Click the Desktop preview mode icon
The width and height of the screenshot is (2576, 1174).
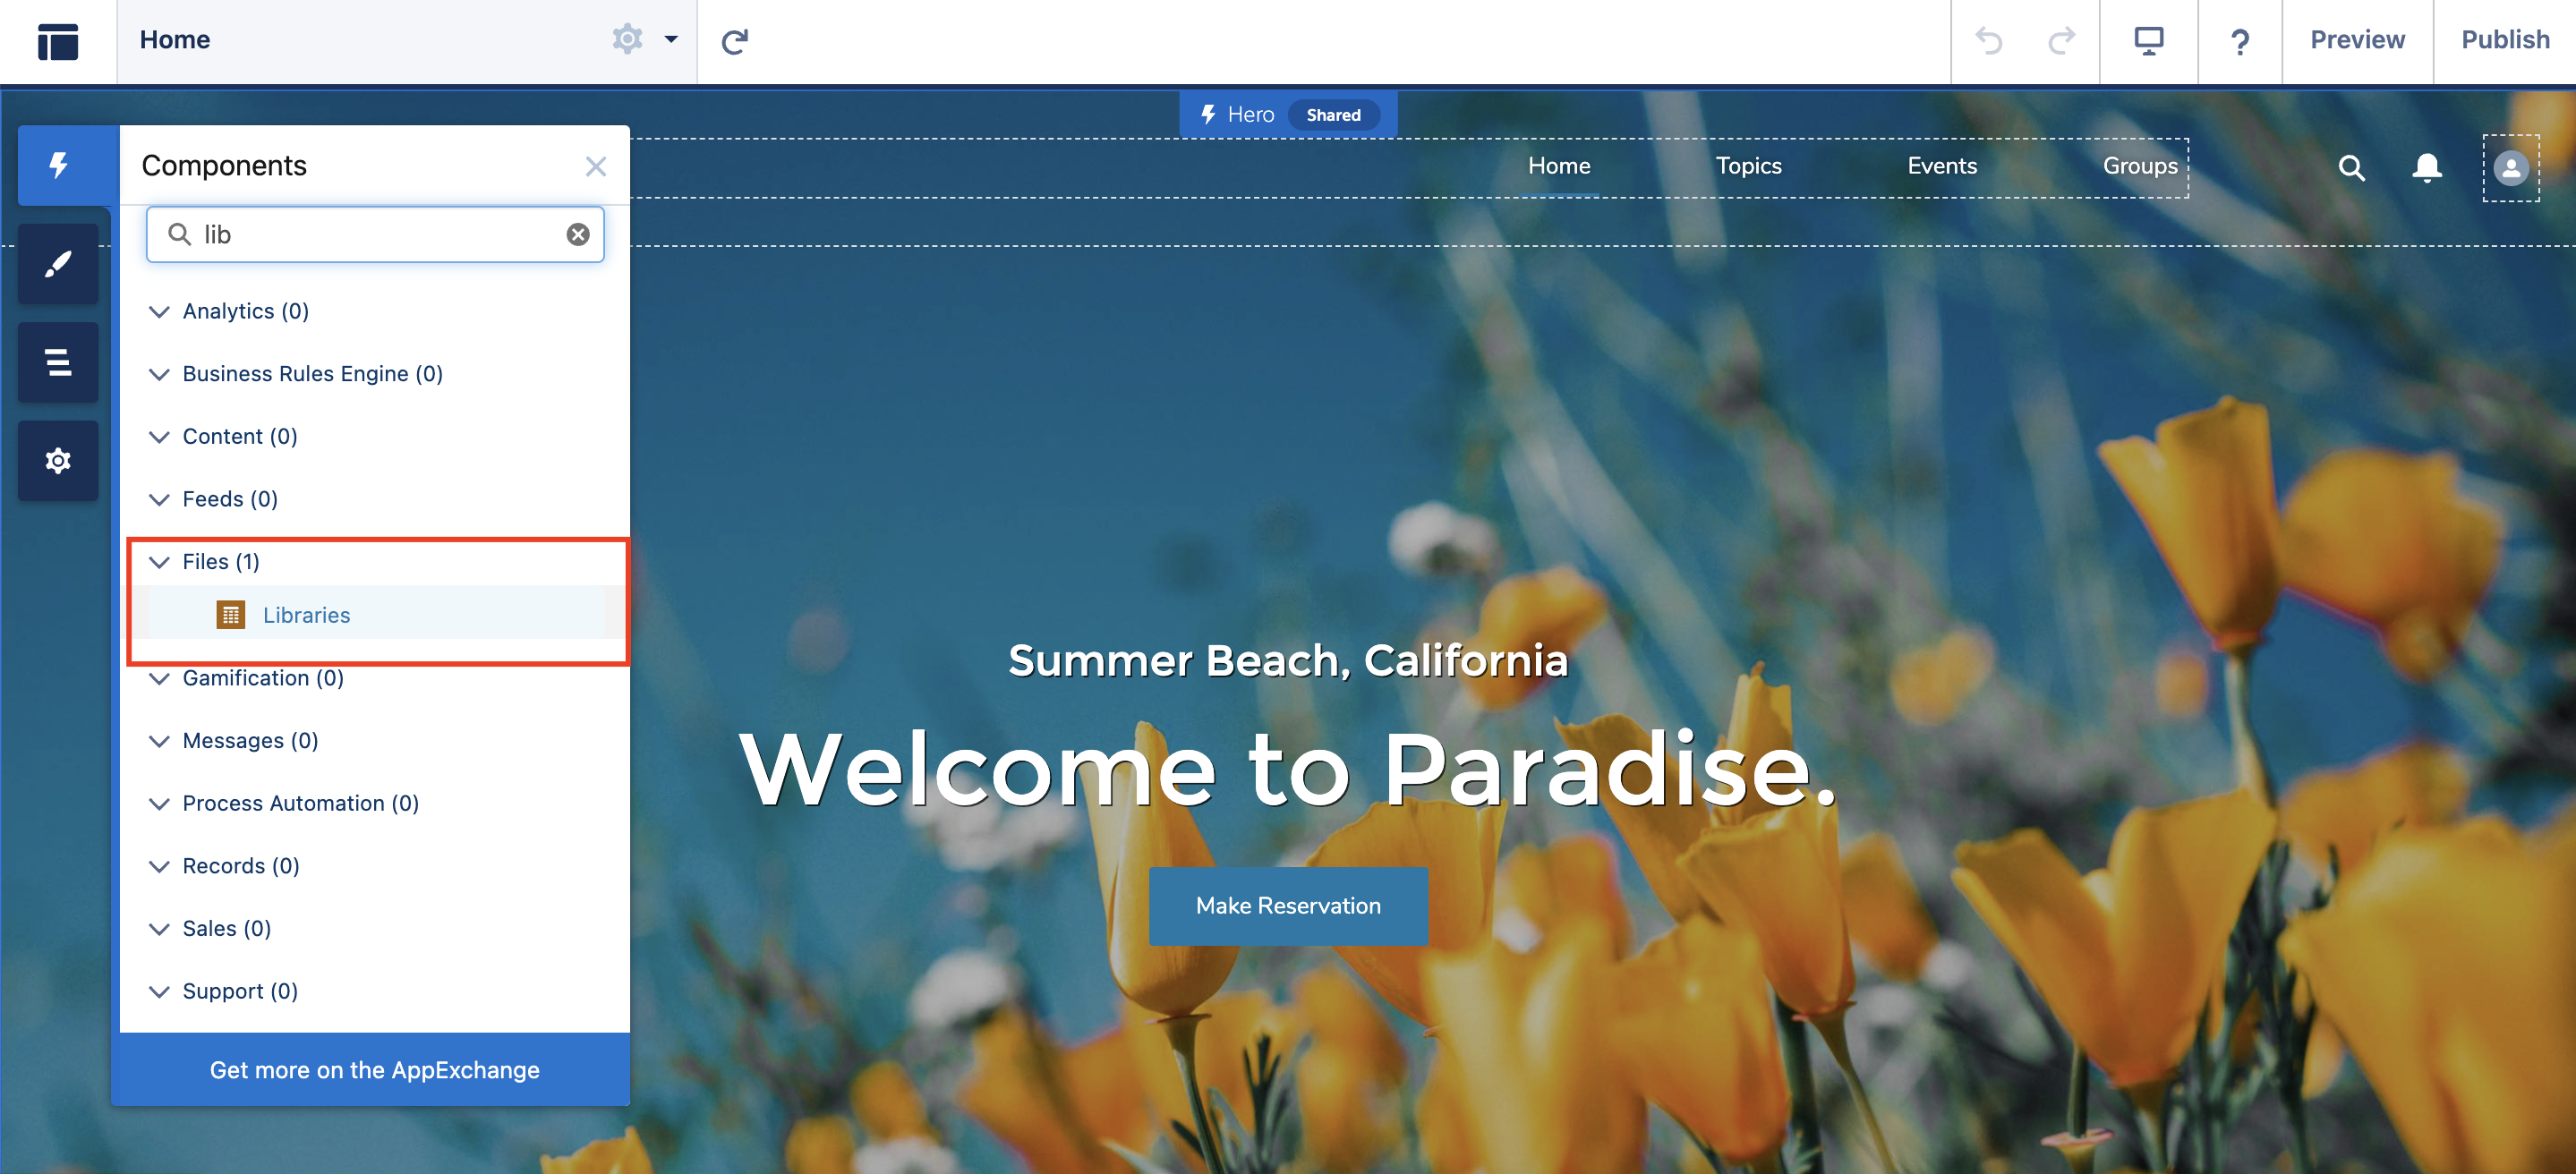click(2149, 39)
